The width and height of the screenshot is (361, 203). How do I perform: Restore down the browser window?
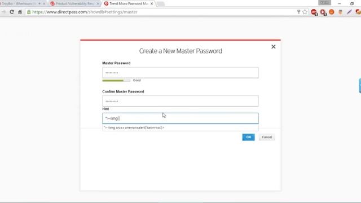352,4
